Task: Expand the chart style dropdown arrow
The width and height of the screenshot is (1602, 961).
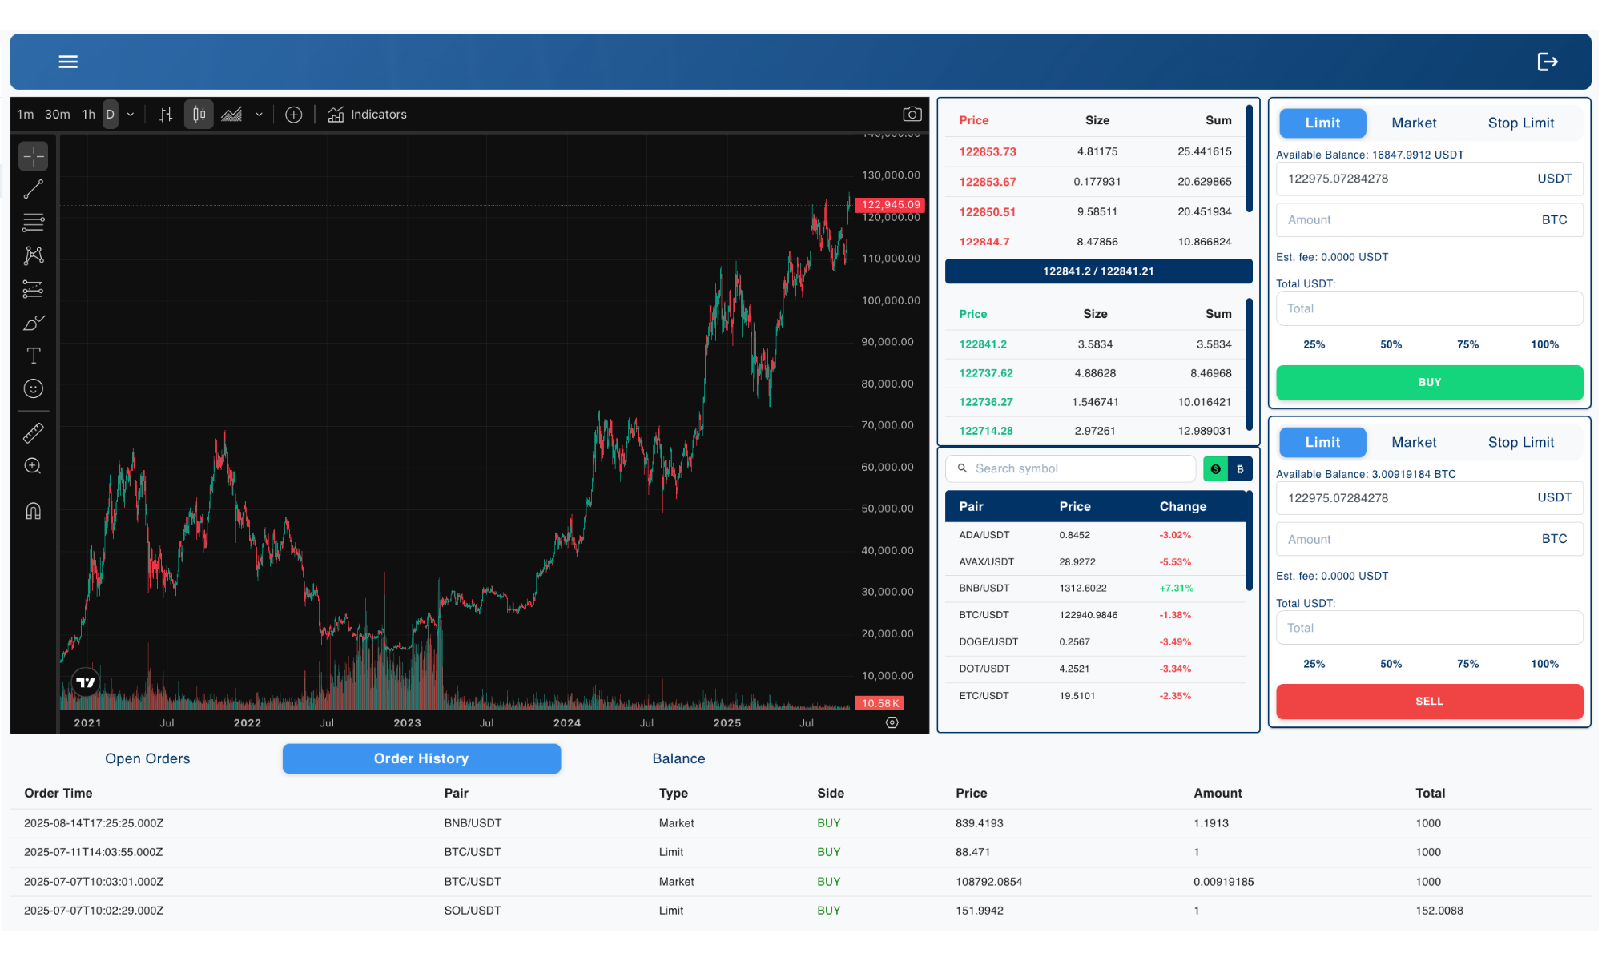Action: (259, 115)
